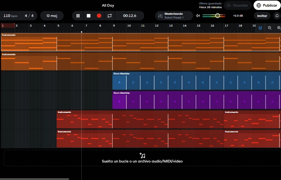Click the drop loop or audio/MIDI/video area
The height and width of the screenshot is (180, 281).
(142, 158)
